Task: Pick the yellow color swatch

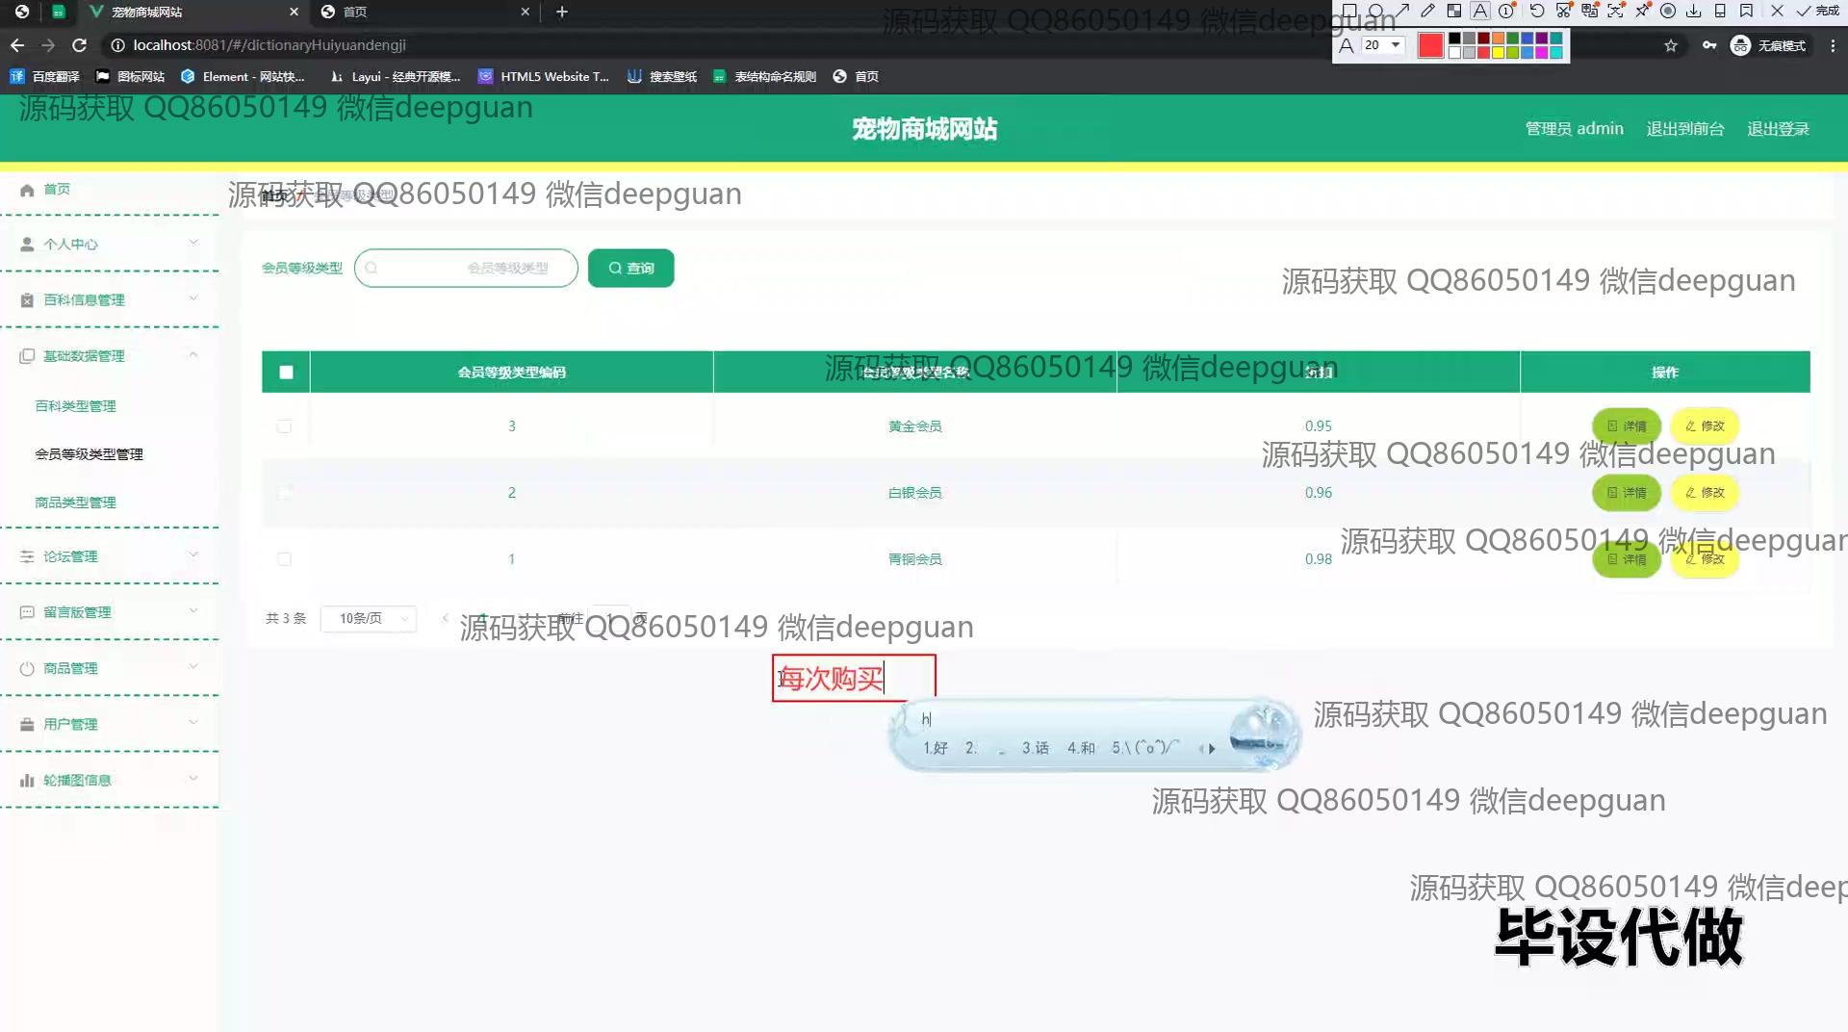Action: coord(1498,52)
